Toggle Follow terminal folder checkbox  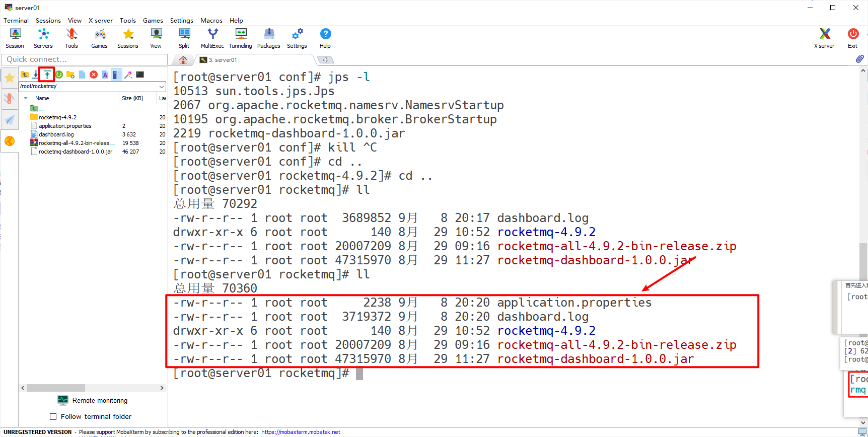pyautogui.click(x=53, y=417)
